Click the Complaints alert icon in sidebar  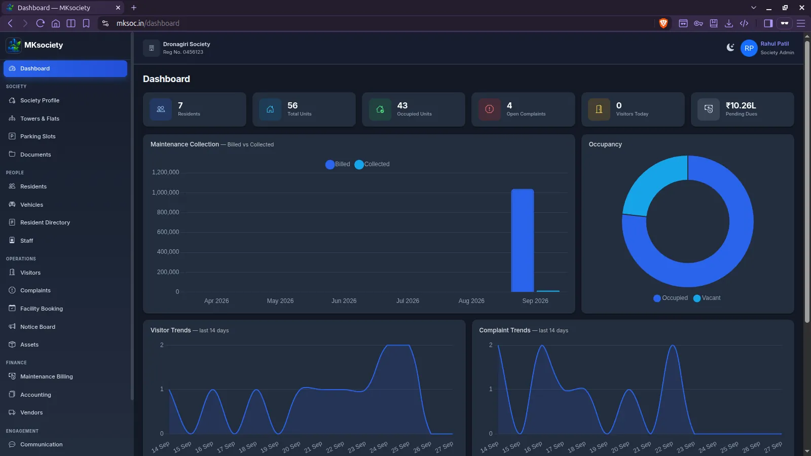(12, 290)
